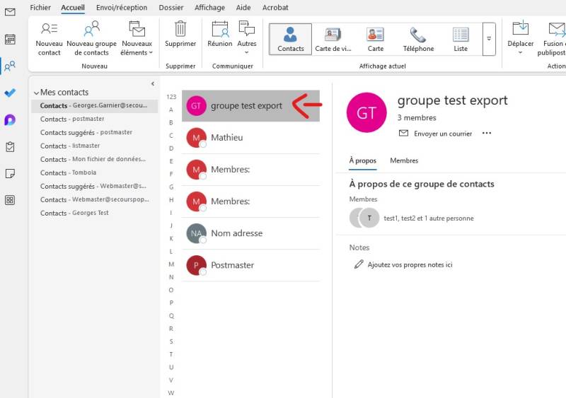Open Dossier ribbon tab
566x398 pixels.
click(x=171, y=8)
